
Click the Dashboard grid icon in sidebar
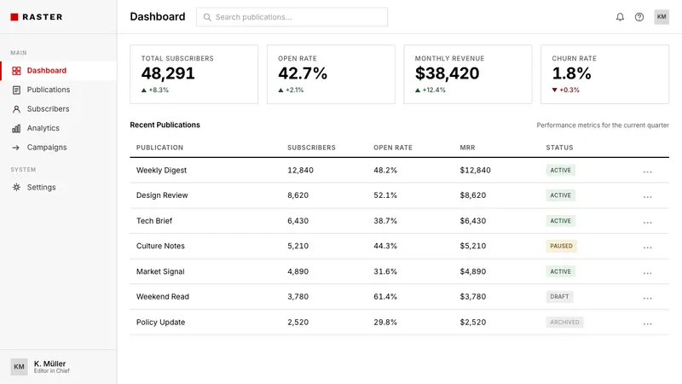click(x=16, y=71)
